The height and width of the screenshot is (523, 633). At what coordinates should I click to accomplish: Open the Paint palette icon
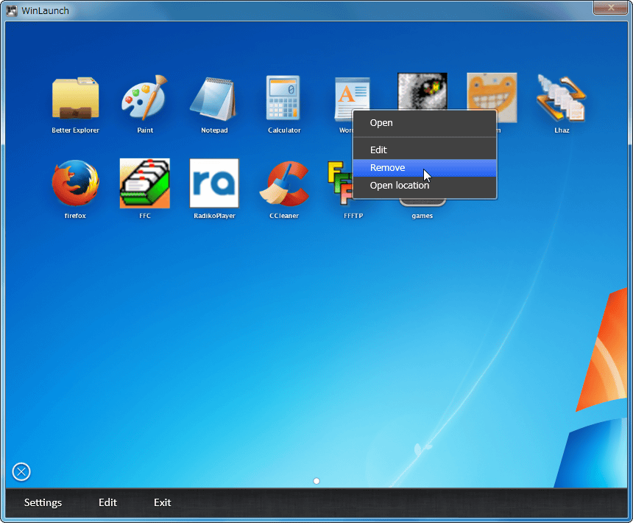coord(144,98)
